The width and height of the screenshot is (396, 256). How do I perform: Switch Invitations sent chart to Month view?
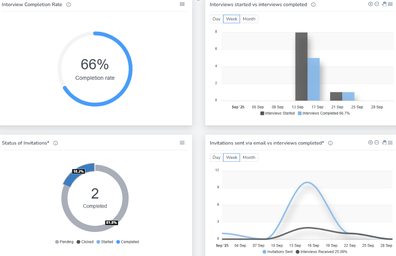point(249,157)
